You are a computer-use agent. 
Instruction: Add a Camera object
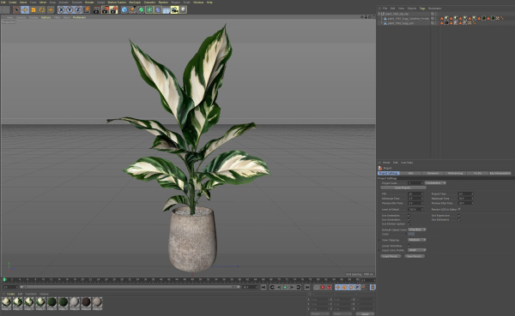point(175,9)
